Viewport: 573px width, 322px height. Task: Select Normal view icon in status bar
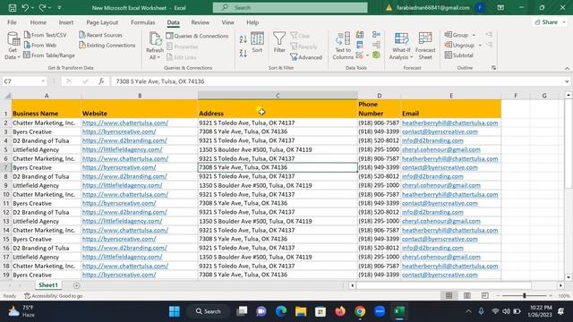coord(449,295)
